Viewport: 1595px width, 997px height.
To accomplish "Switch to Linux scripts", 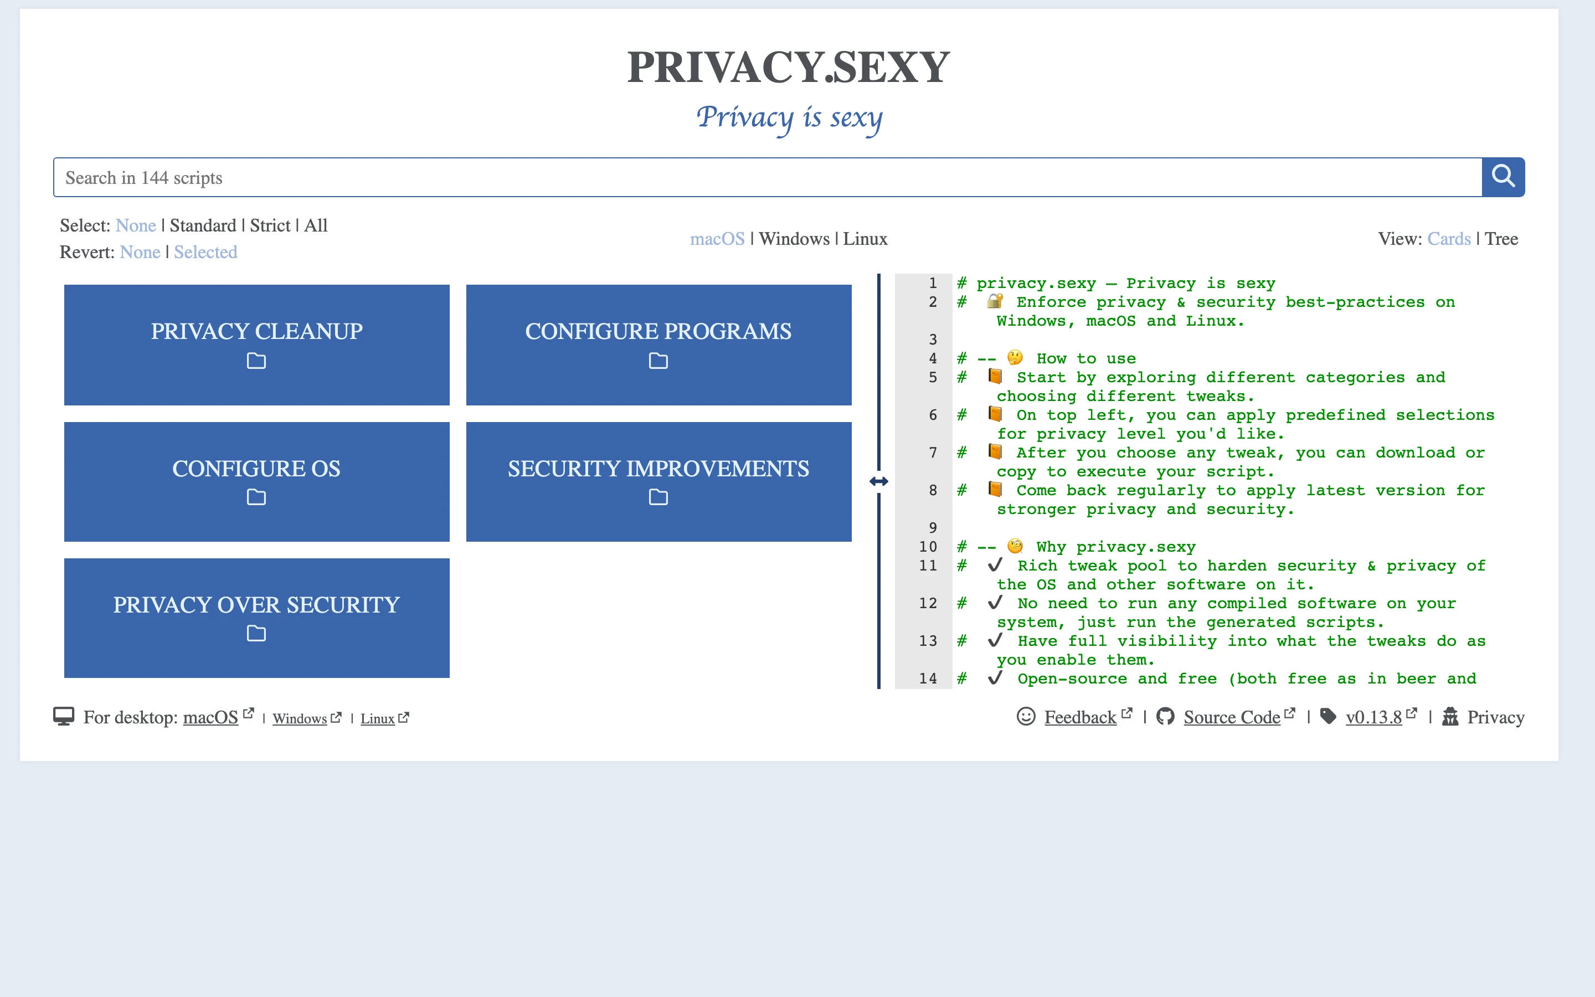I will (x=866, y=239).
